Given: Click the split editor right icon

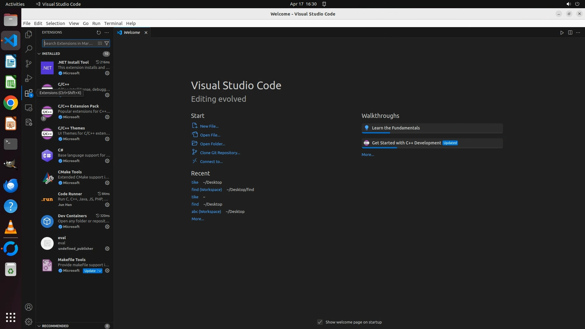Looking at the screenshot, I should pyautogui.click(x=570, y=33).
